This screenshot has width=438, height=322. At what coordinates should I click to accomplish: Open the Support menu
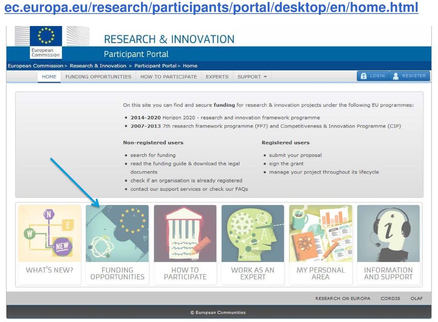252,77
